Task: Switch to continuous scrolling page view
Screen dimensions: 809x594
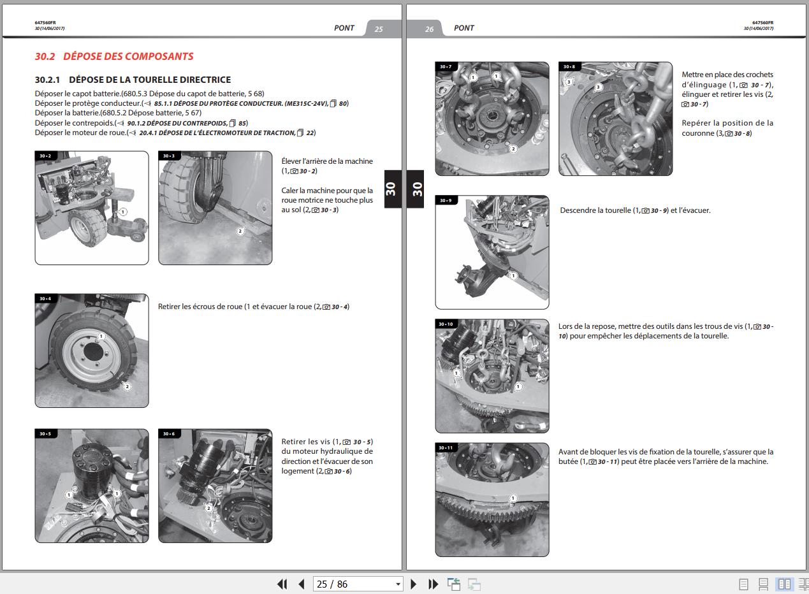Action: (x=763, y=584)
